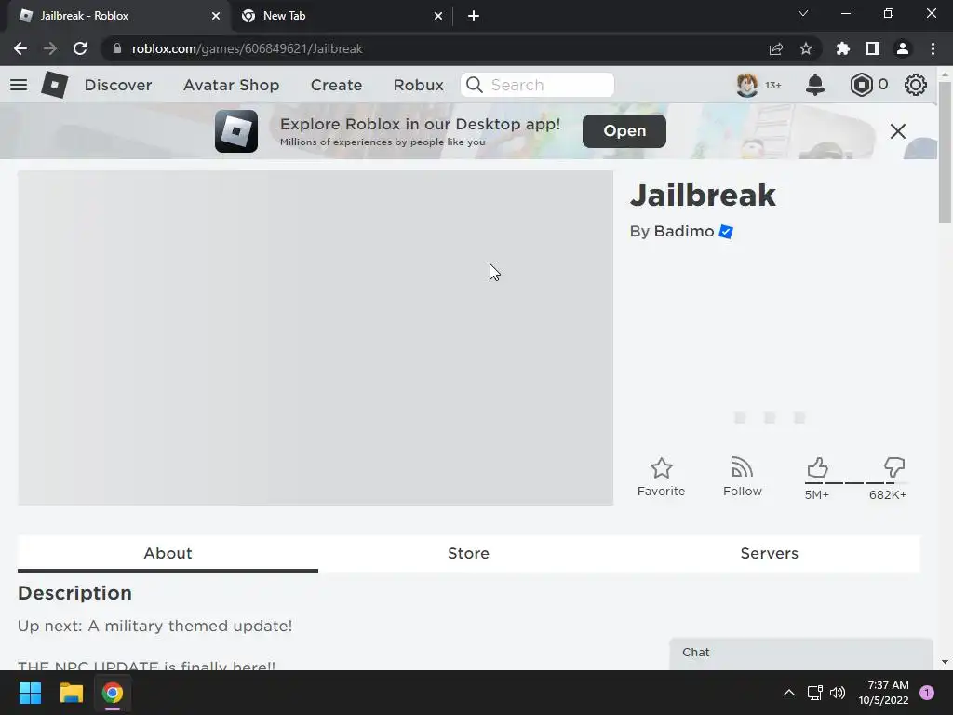The width and height of the screenshot is (953, 715).
Task: Open the notification count badge
Action: tap(927, 693)
